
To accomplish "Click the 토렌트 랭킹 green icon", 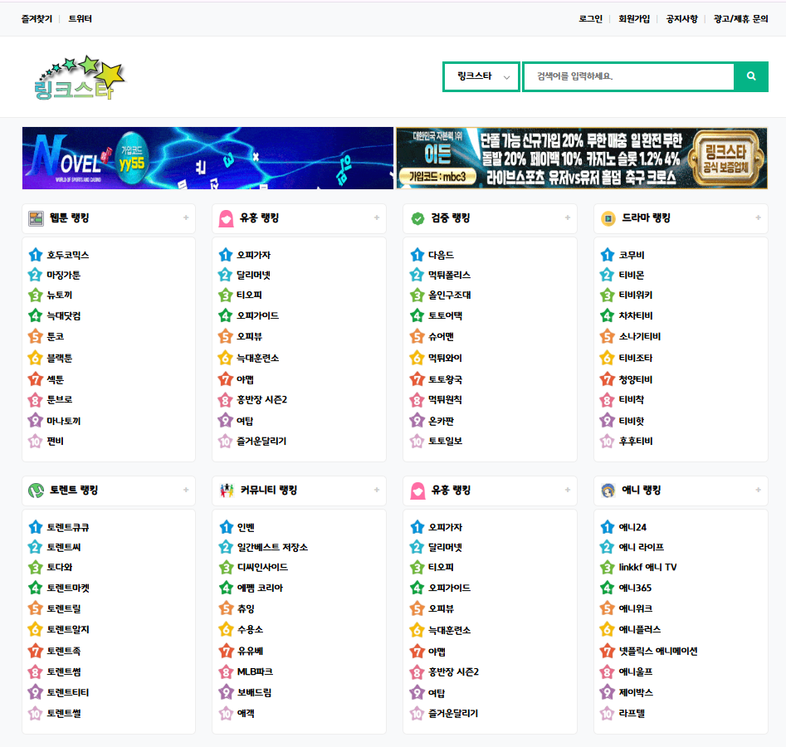I will click(36, 491).
